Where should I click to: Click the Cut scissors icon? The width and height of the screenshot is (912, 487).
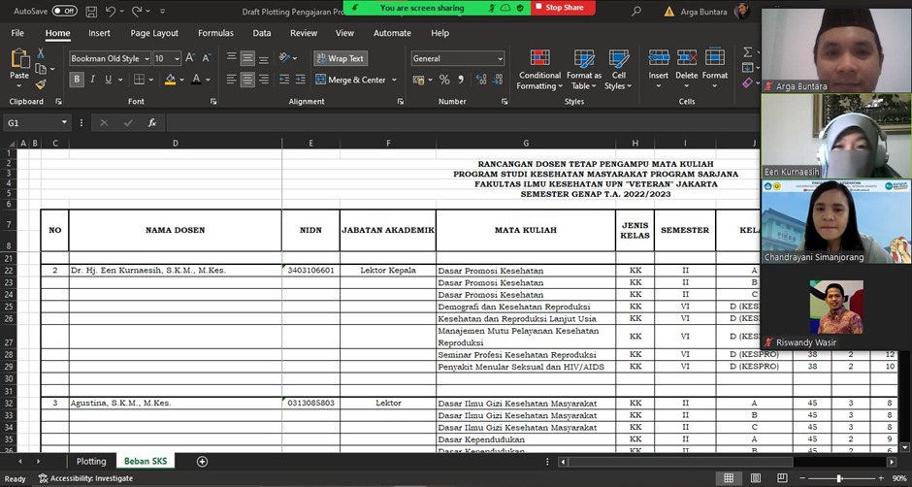41,53
